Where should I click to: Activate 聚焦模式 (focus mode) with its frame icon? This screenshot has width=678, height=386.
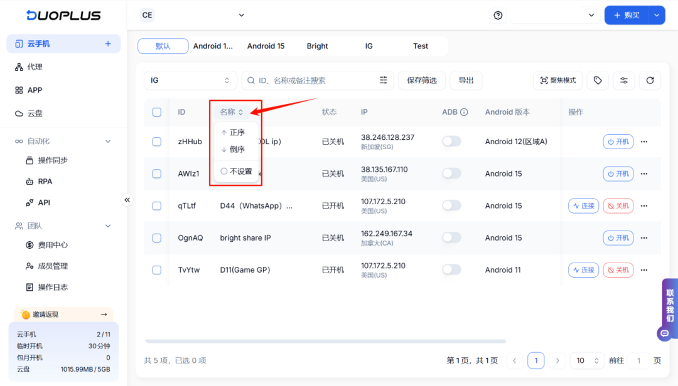pos(557,80)
